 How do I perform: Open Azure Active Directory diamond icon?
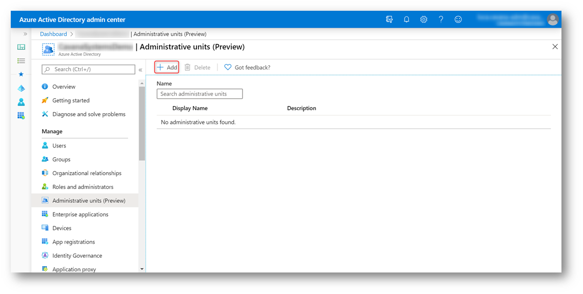point(21,88)
